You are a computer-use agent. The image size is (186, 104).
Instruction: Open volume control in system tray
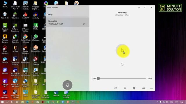167,102
